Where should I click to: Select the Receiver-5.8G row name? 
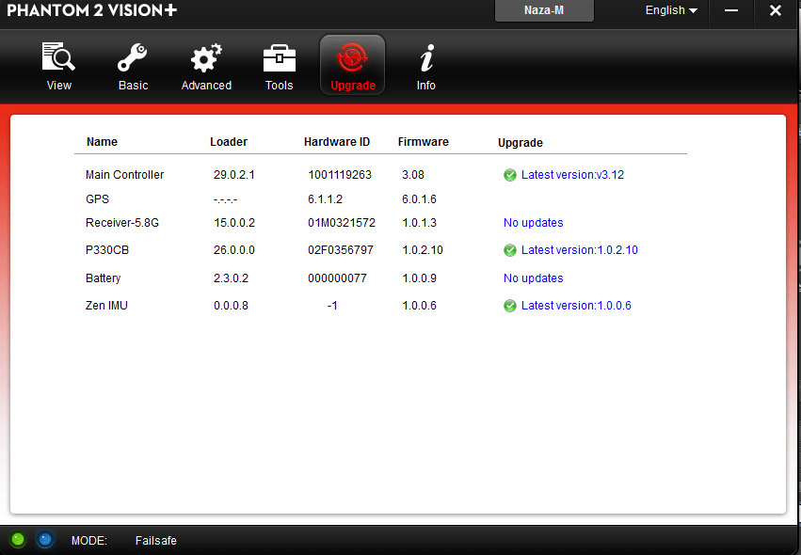[122, 223]
